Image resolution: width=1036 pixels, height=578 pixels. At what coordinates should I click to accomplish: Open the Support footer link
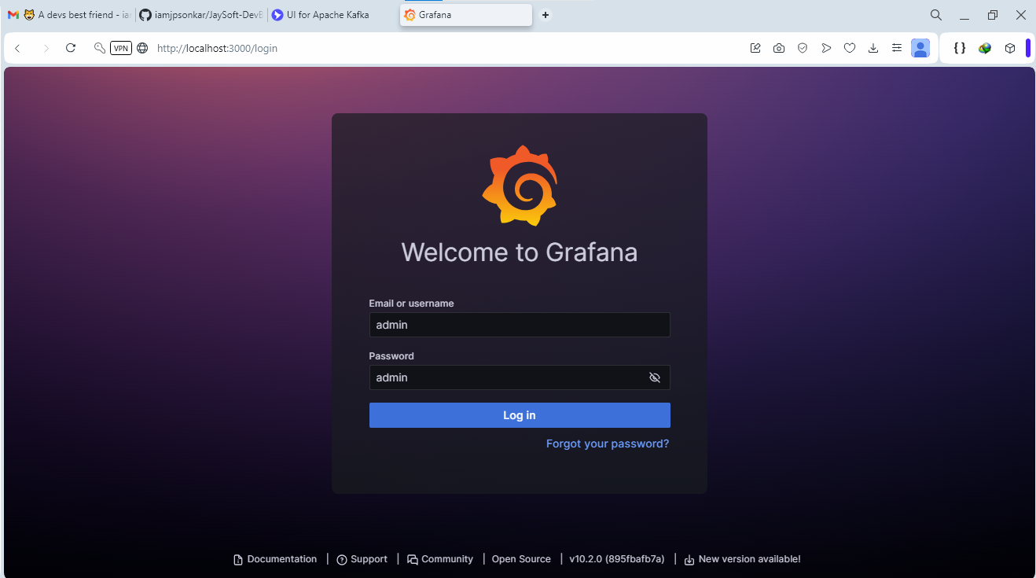pos(362,559)
